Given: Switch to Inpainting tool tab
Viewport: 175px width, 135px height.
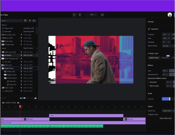Looking at the screenshot, I should (x=165, y=58).
